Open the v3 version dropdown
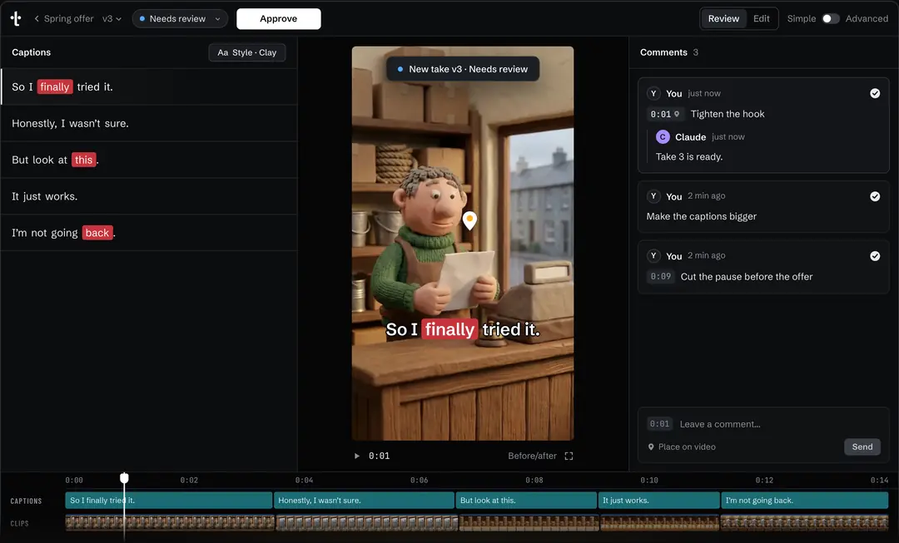Viewport: 899px width, 543px height. pos(112,19)
